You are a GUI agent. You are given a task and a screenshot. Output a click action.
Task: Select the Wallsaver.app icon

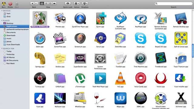60,98
